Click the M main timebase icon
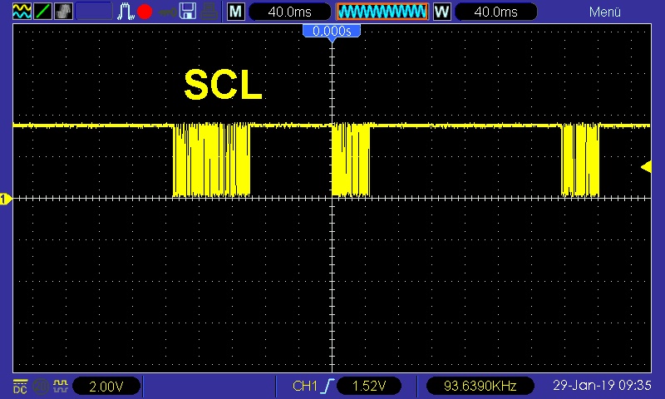665x399 pixels. (x=236, y=12)
